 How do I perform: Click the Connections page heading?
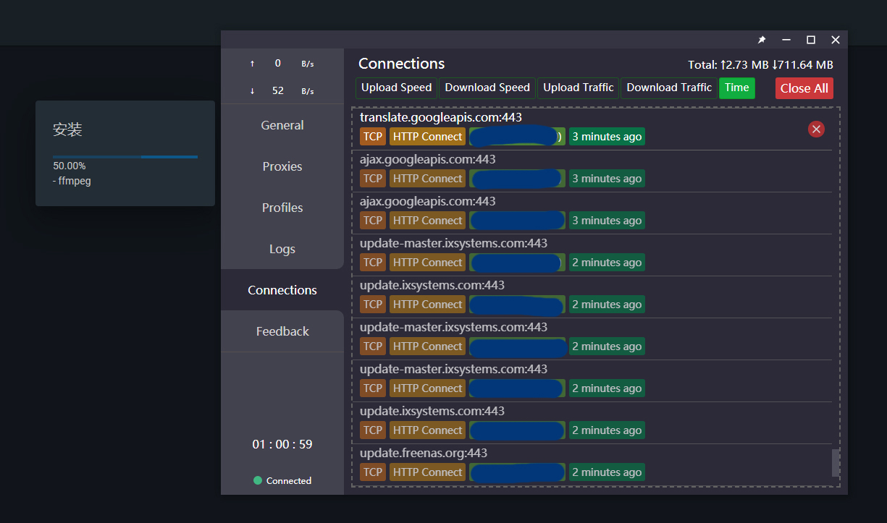[x=402, y=64]
